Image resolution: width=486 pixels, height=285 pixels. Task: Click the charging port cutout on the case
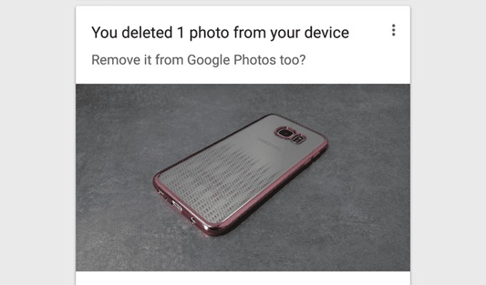(x=177, y=205)
